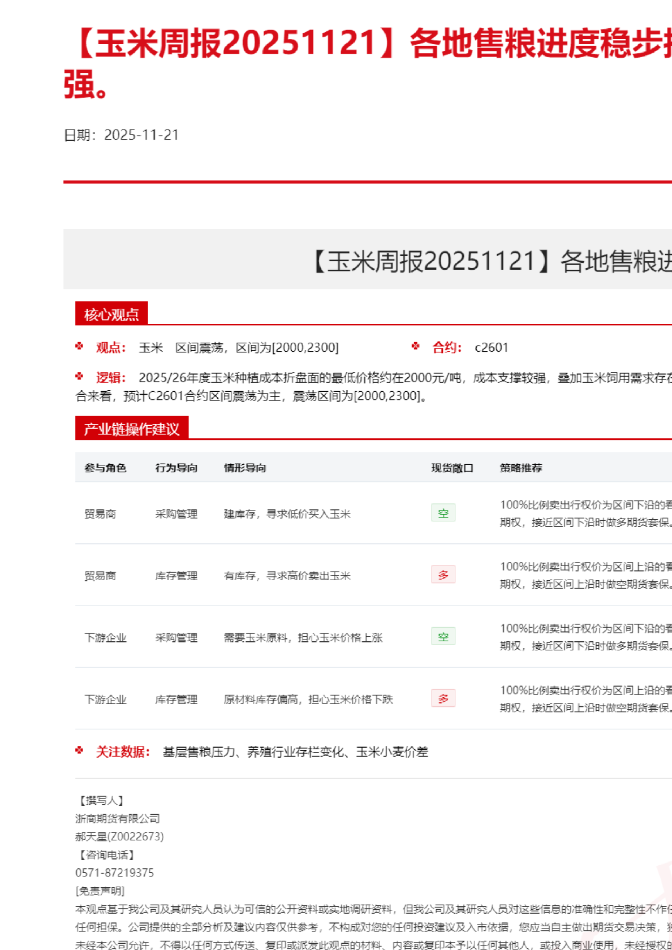Screen dimensions: 672x950
Task: Click the report date 2025-11-21
Action: (141, 135)
